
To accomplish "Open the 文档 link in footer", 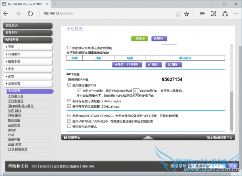I will [34, 166].
